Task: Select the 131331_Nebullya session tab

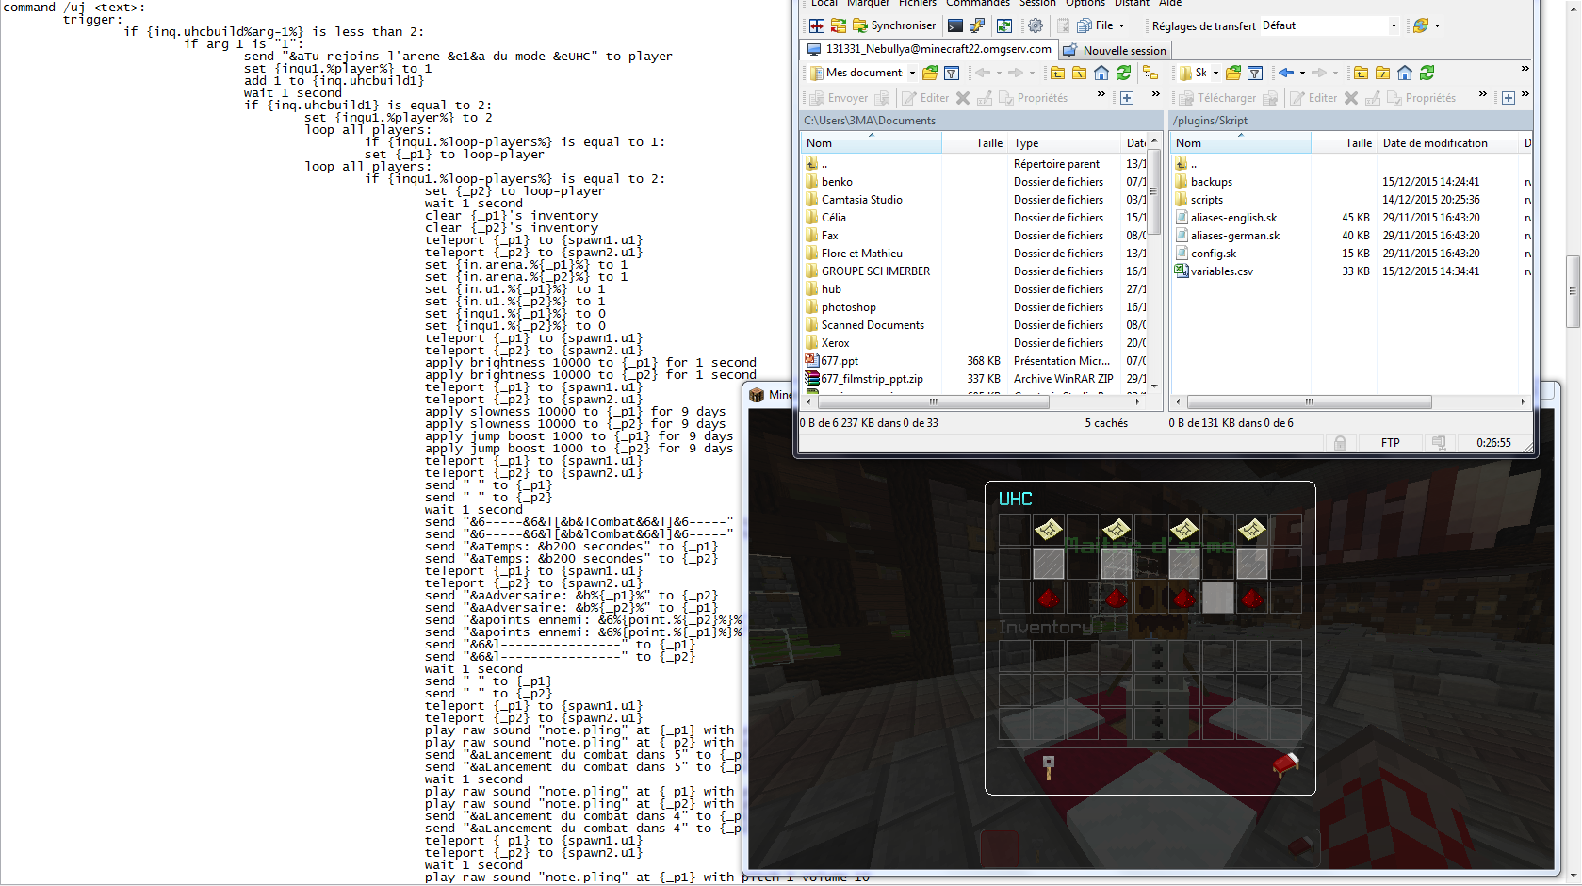Action: coord(928,49)
